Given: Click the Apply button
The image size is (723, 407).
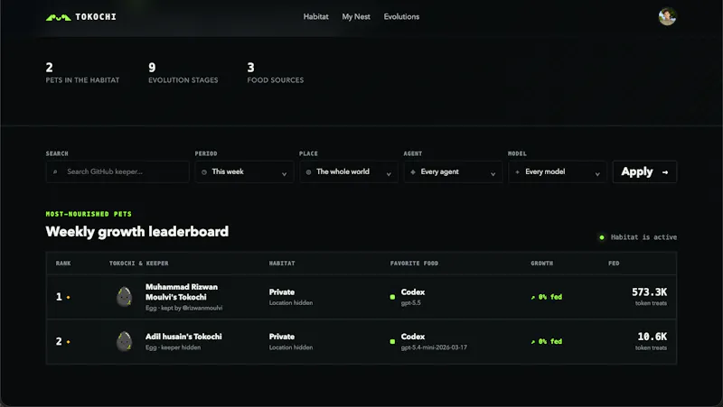Looking at the screenshot, I should pos(644,171).
